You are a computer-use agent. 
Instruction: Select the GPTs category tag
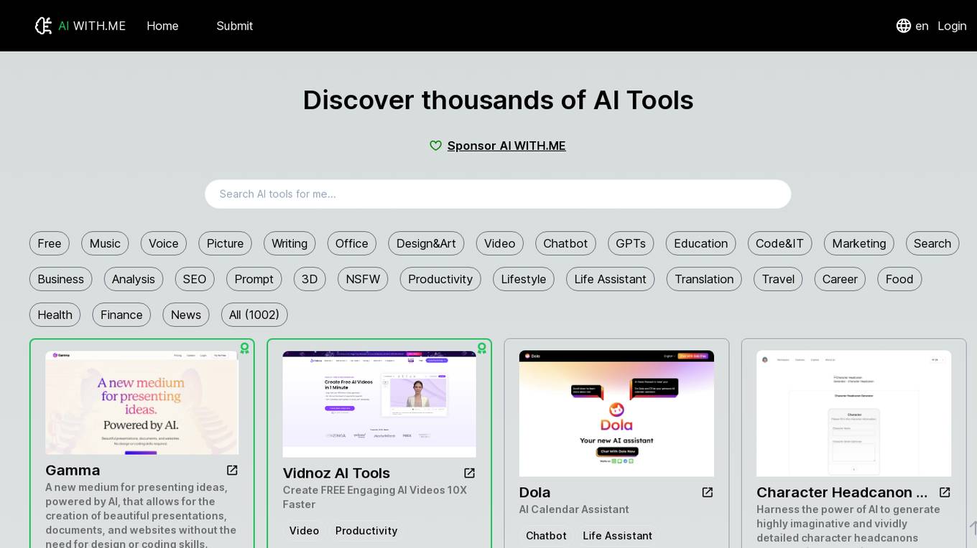point(631,243)
